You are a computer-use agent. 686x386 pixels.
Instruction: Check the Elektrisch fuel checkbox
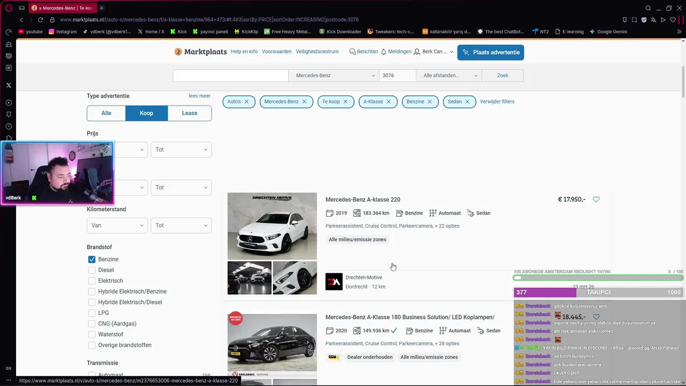pos(92,281)
